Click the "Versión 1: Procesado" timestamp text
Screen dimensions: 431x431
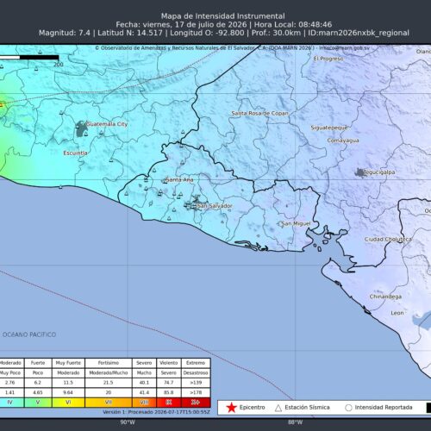[156, 412]
